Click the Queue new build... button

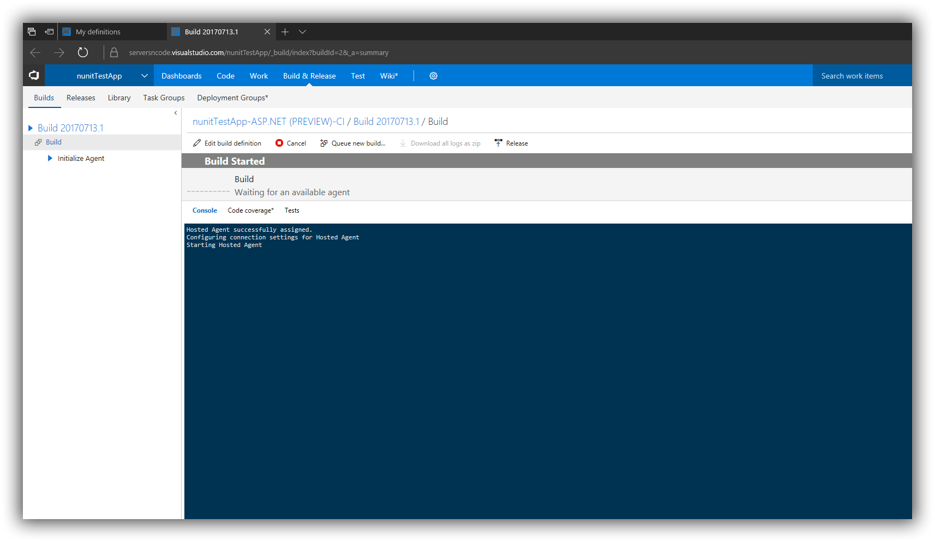point(352,143)
